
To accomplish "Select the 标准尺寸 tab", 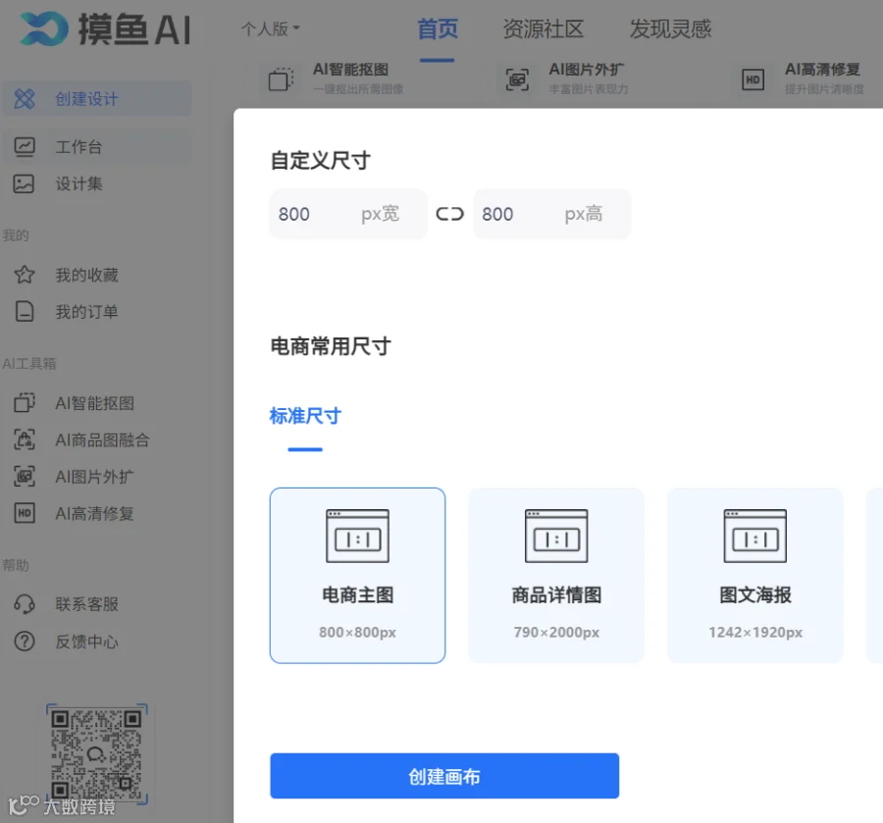I will [x=305, y=416].
